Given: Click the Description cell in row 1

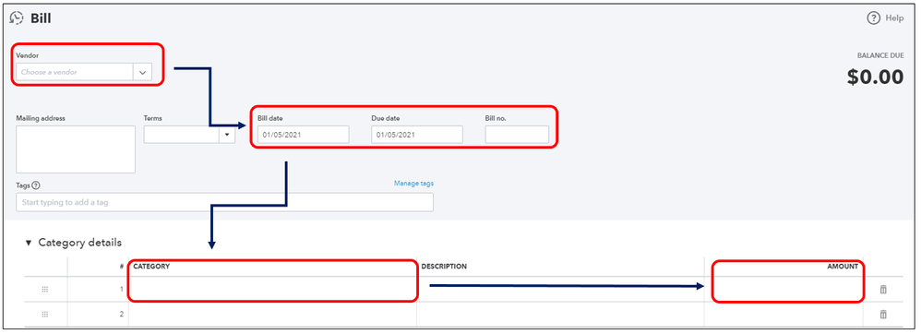Looking at the screenshot, I should click(560, 290).
